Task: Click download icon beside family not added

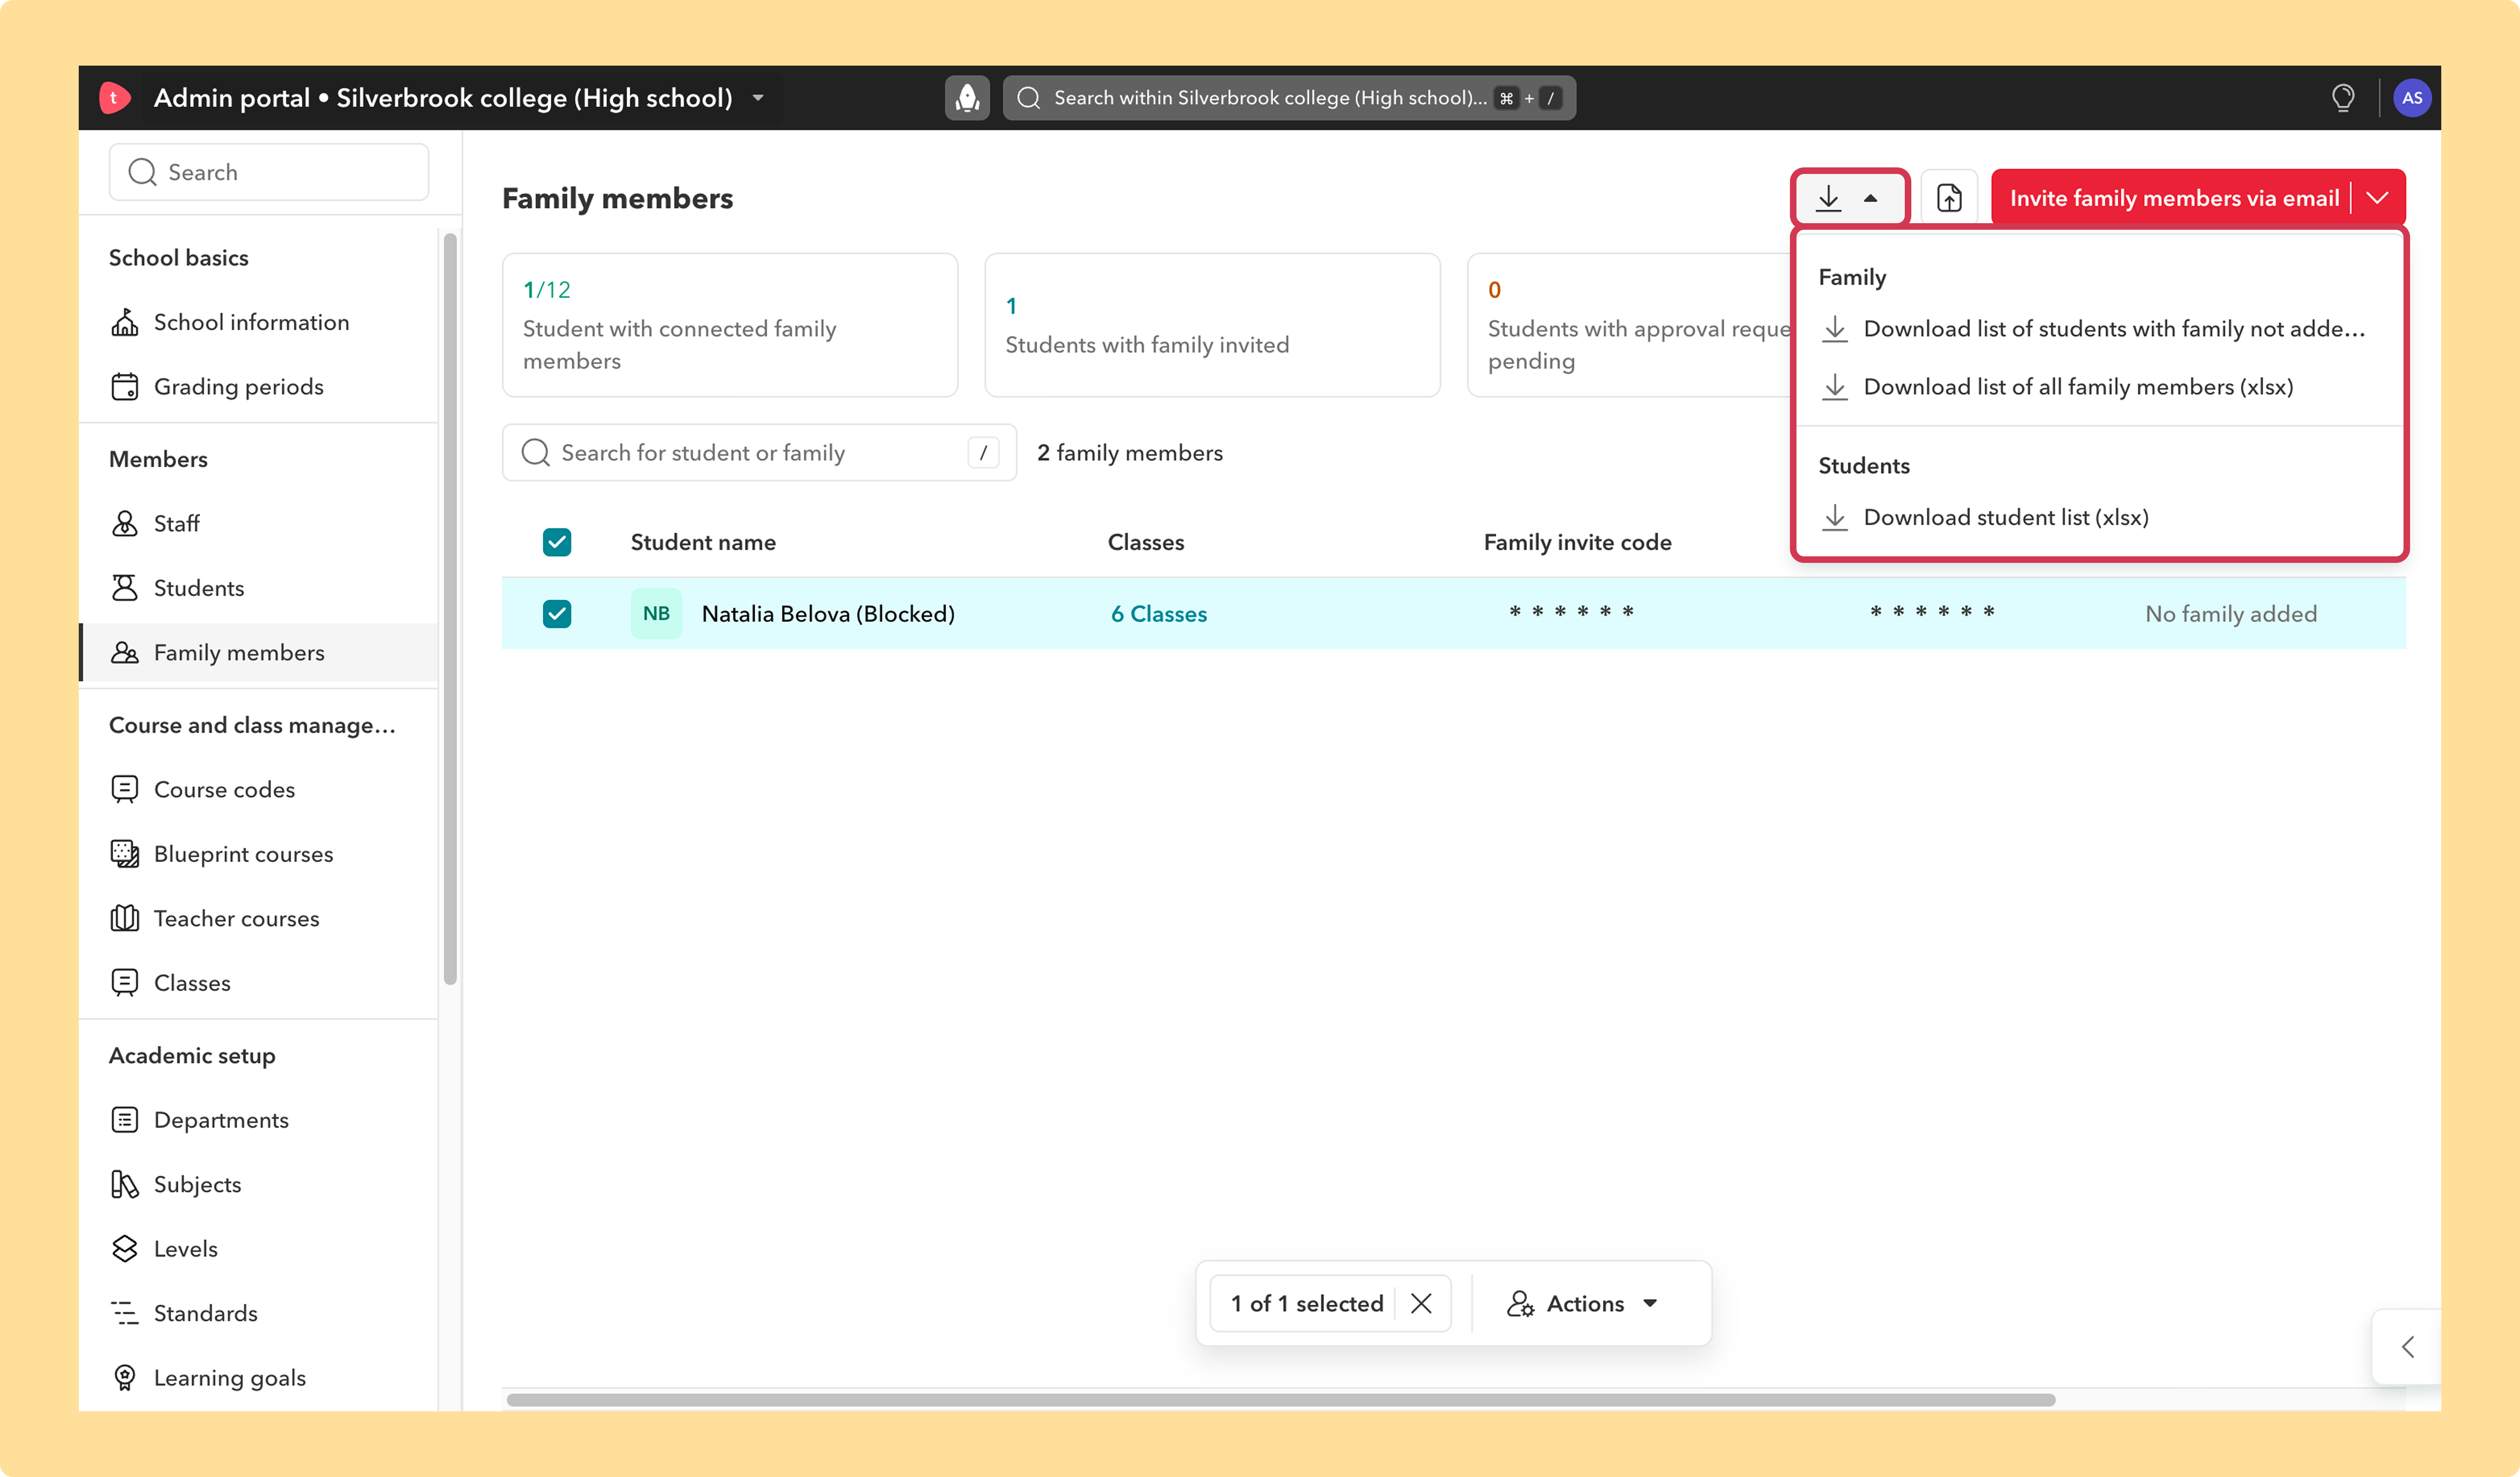Action: 1835,329
